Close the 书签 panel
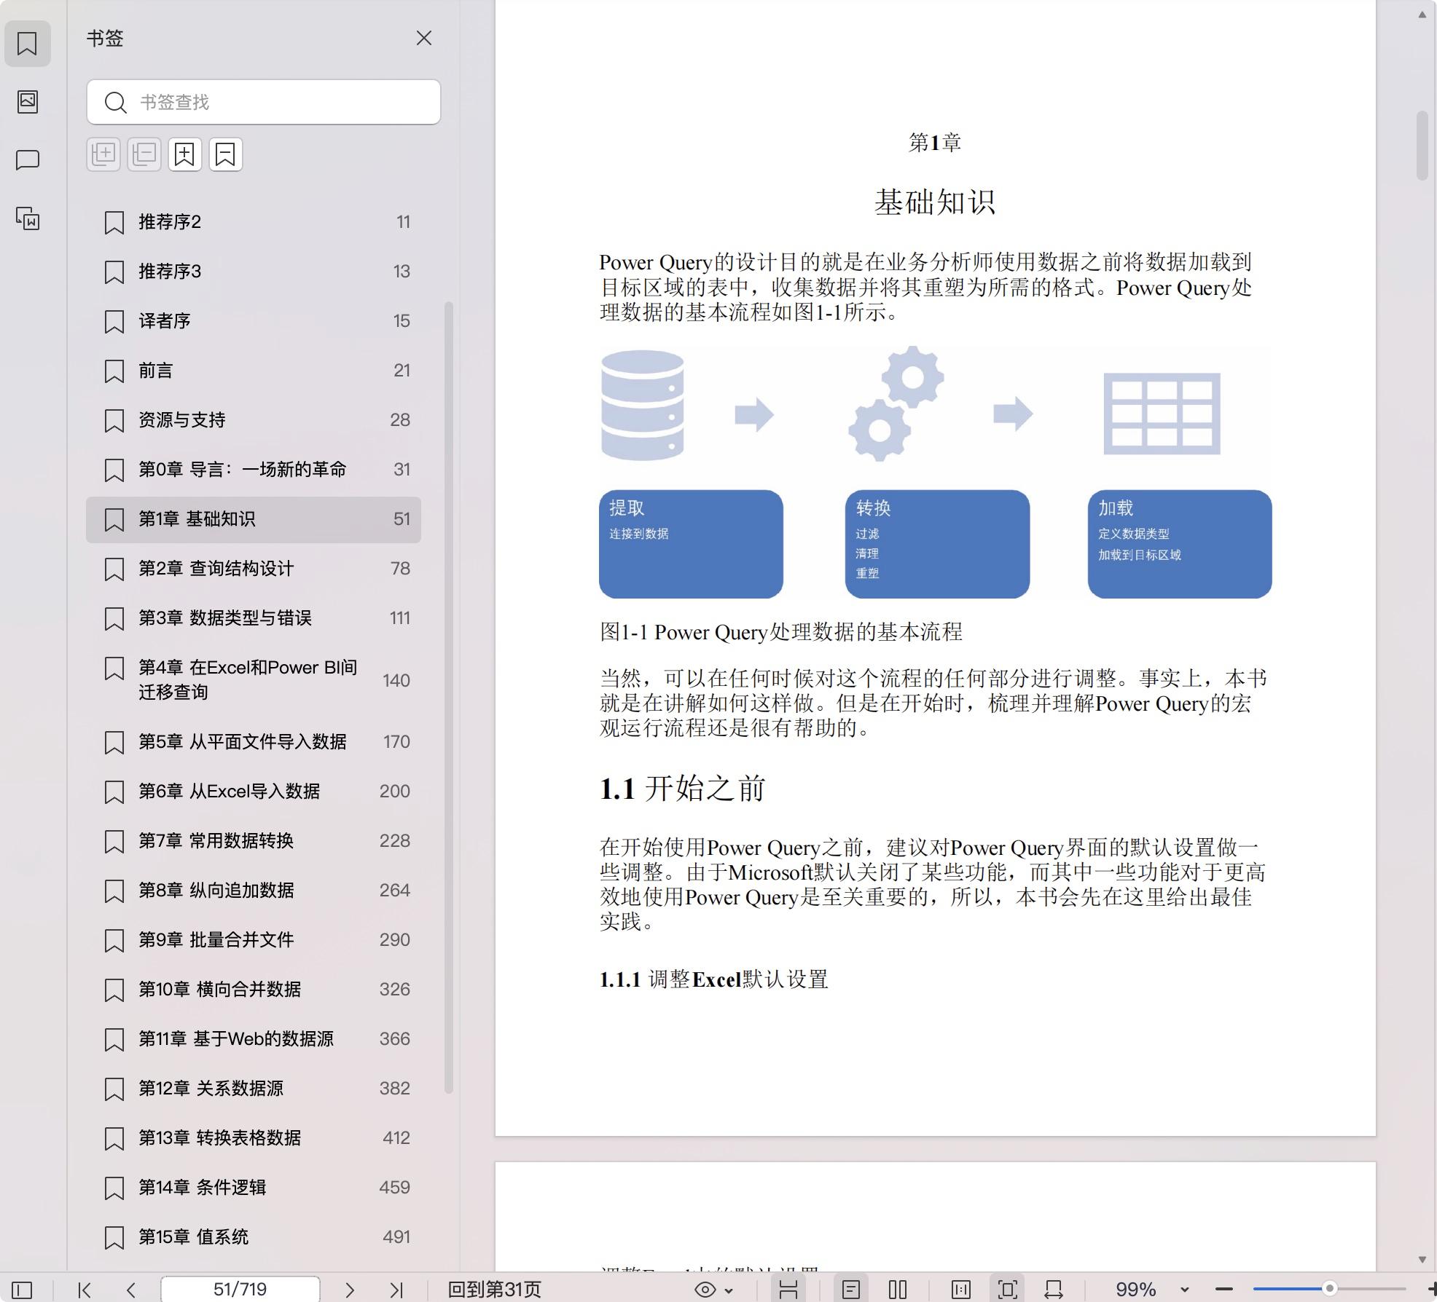This screenshot has width=1437, height=1302. (x=424, y=38)
